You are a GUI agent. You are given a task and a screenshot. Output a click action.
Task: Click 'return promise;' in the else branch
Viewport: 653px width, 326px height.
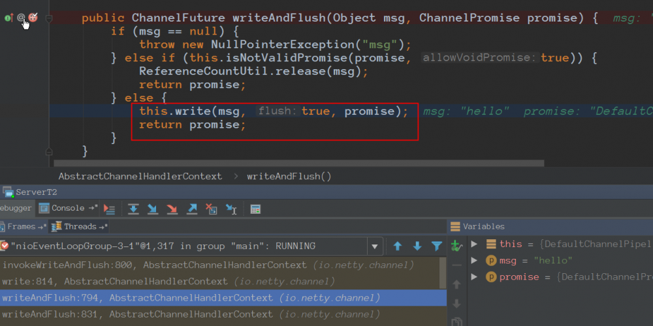coord(193,125)
